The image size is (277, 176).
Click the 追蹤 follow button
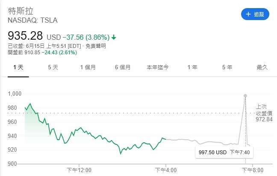coord(255,14)
